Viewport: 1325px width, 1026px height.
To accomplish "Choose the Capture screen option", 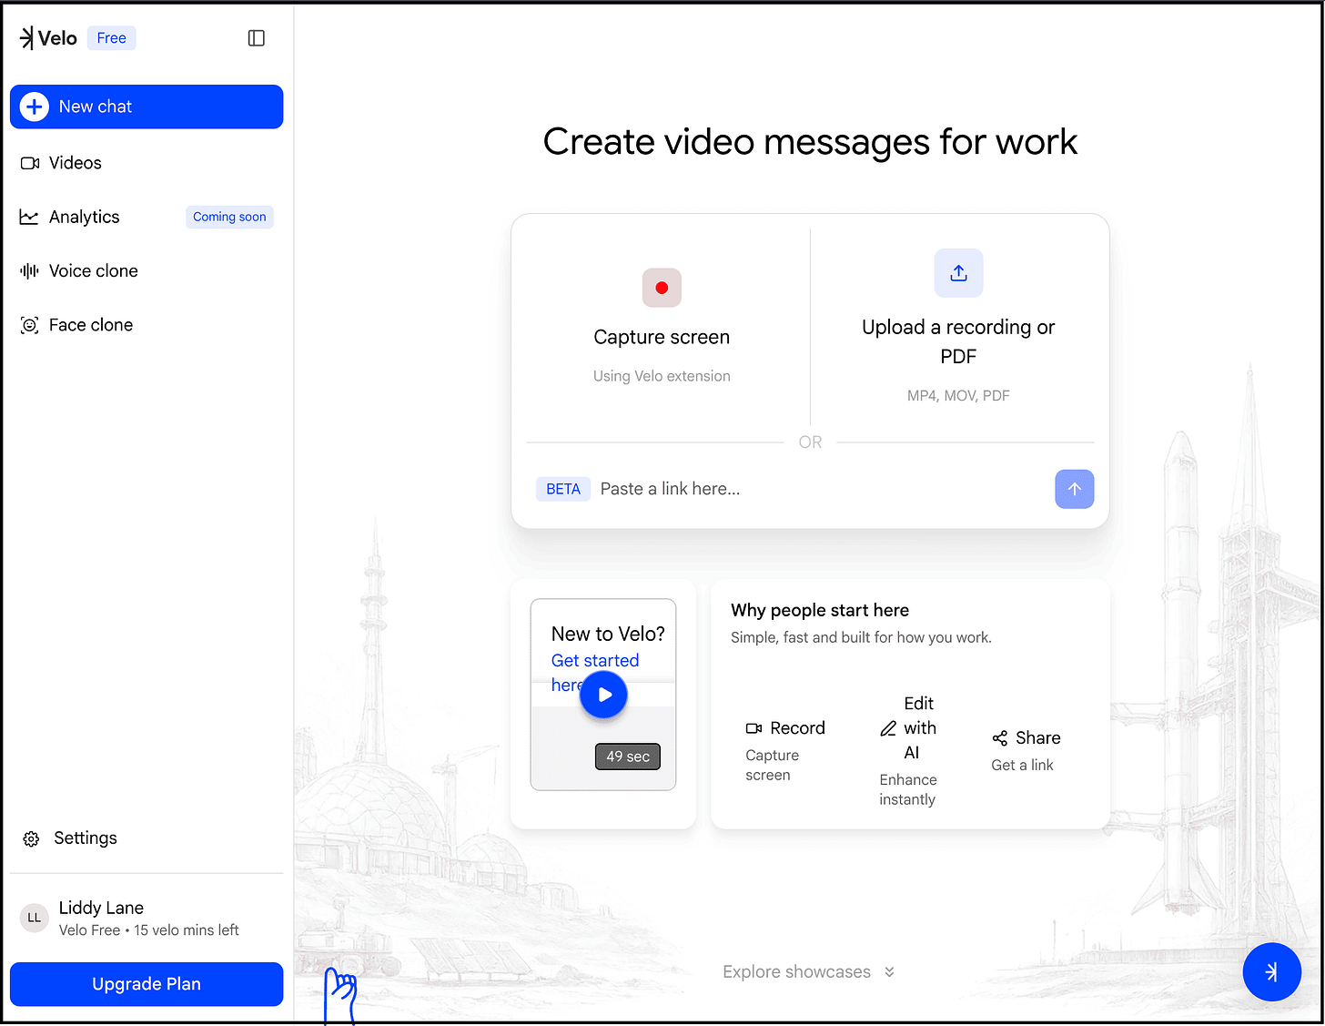I will click(662, 326).
